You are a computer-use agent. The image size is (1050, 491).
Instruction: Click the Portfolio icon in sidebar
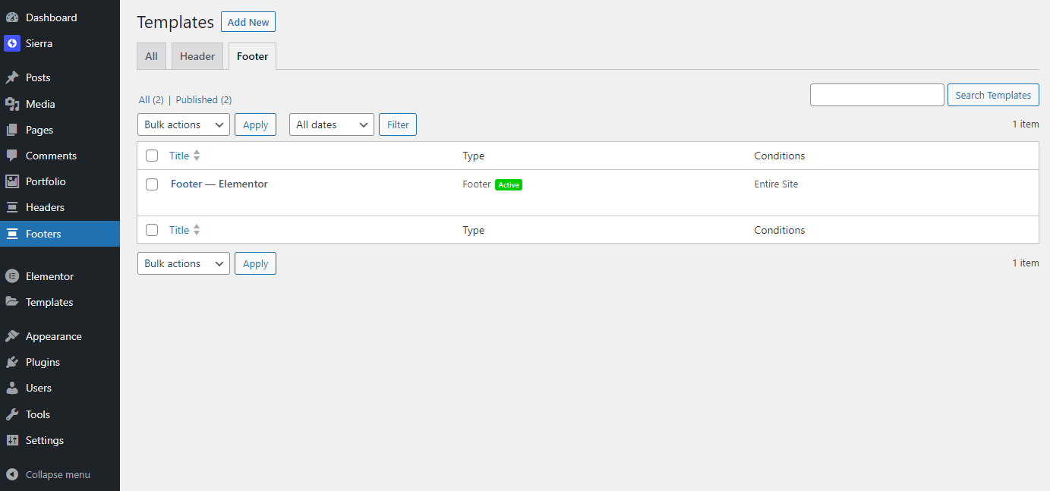12,181
